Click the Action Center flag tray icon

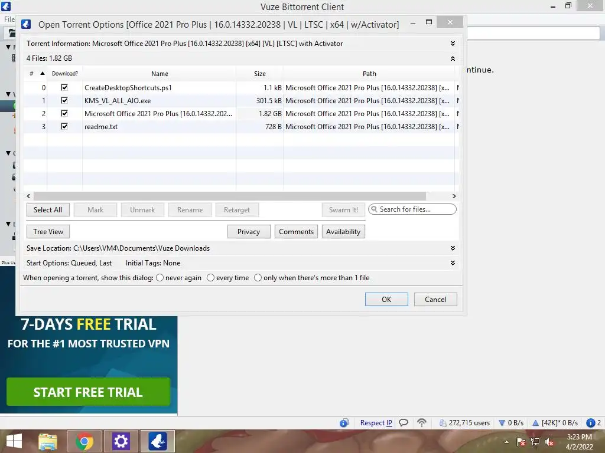click(521, 442)
